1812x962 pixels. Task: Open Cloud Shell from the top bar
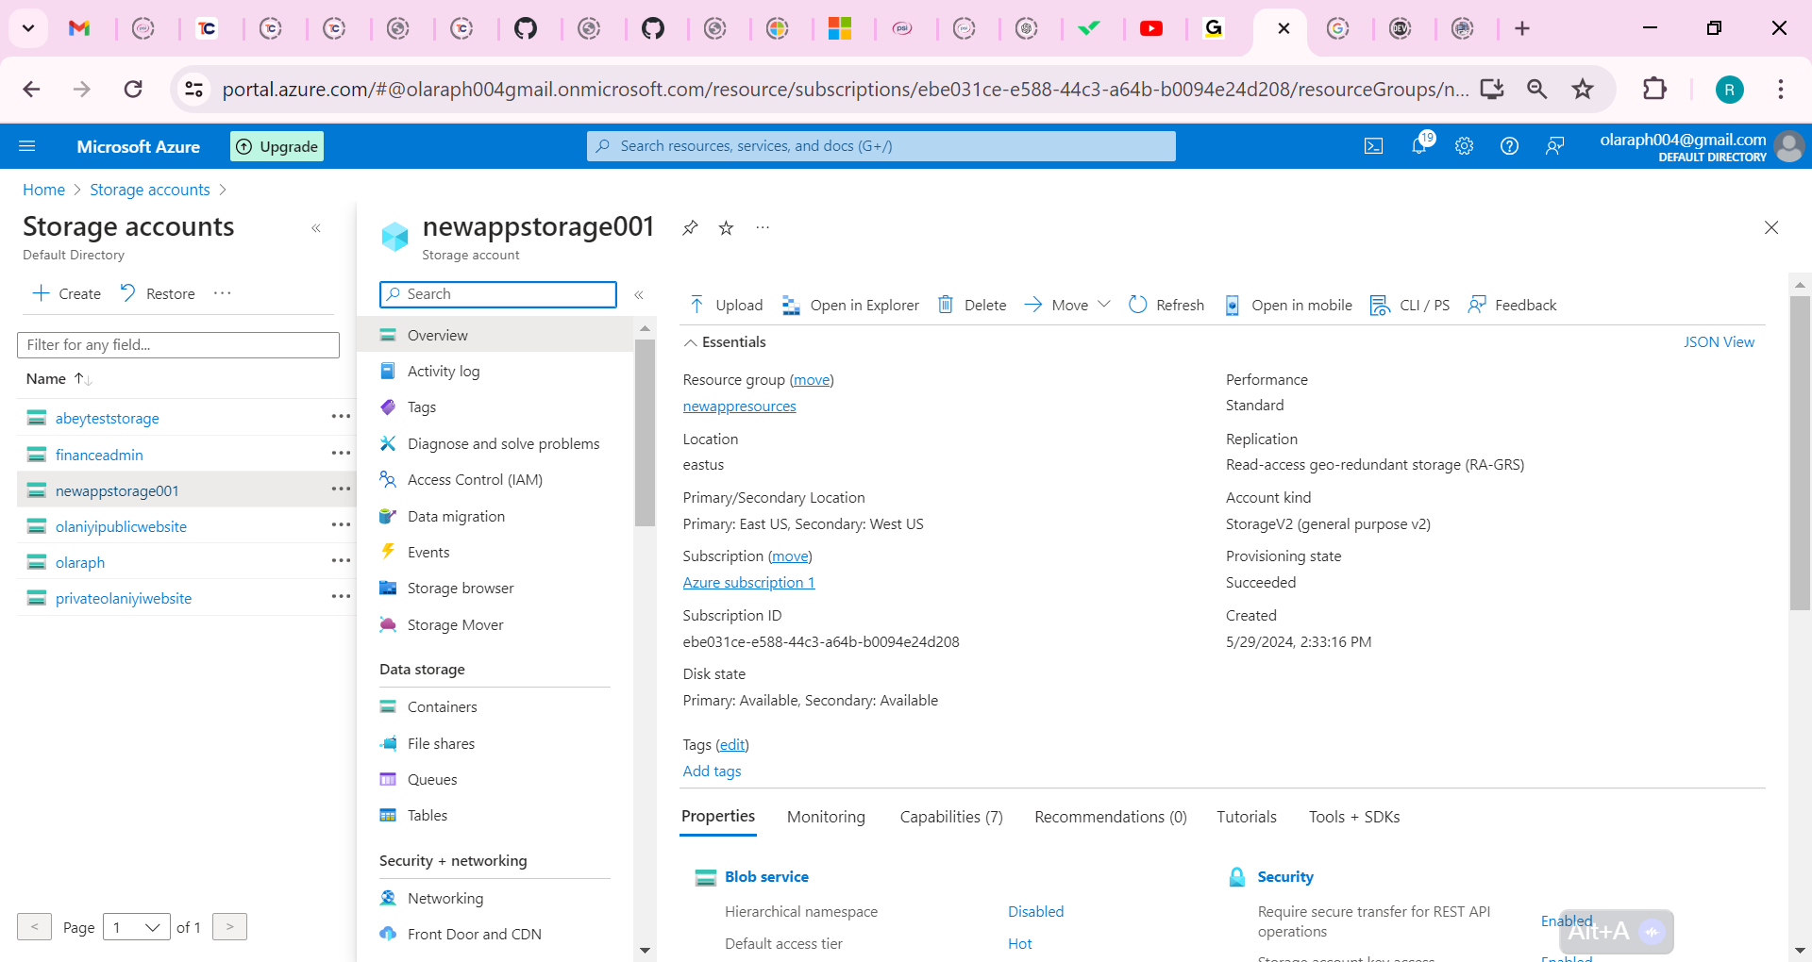(1374, 146)
